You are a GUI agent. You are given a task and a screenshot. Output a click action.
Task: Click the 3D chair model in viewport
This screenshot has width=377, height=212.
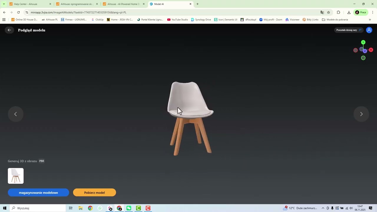pyautogui.click(x=191, y=118)
